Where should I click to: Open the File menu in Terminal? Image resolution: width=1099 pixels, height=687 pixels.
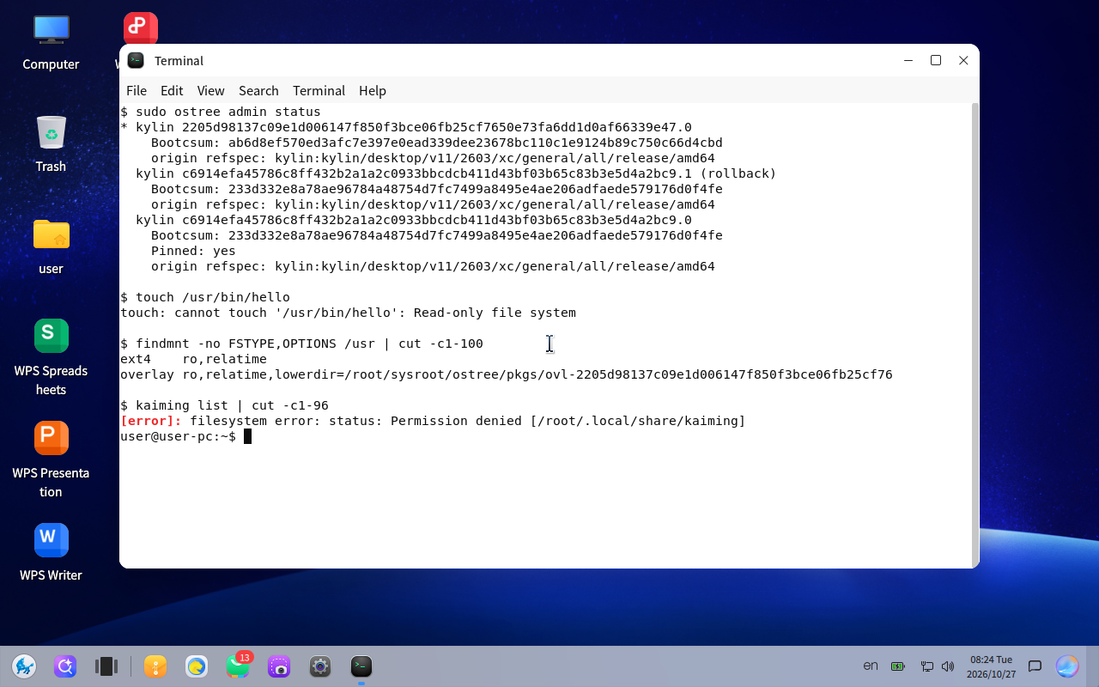137,91
